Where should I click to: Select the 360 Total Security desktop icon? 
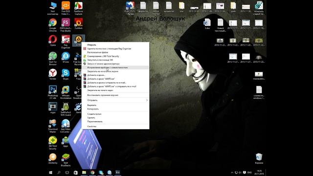pos(53,143)
